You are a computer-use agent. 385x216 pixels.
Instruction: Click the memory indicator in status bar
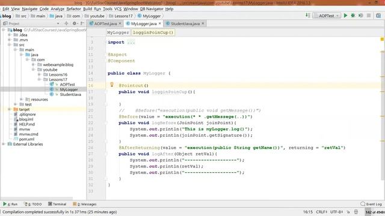pos(375,212)
